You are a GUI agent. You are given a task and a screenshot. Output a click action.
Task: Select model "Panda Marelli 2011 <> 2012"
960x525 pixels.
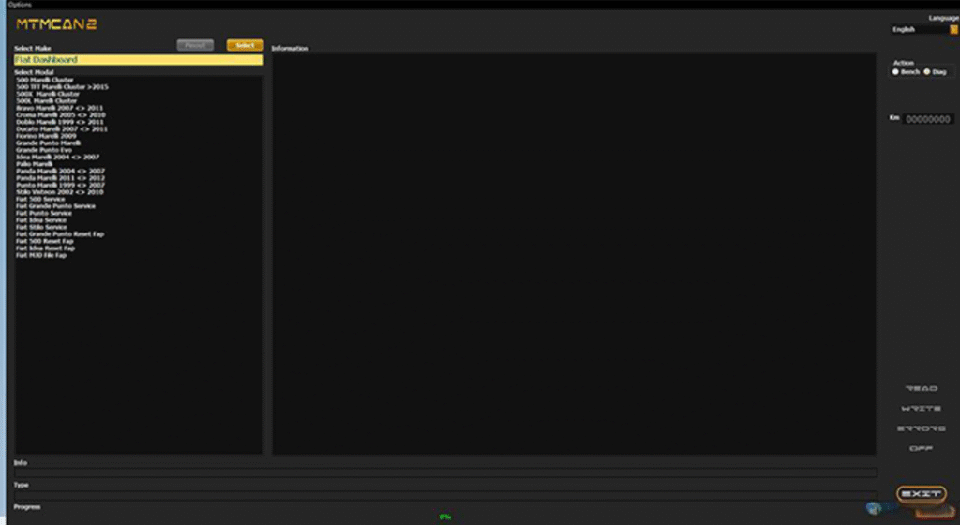tap(61, 178)
